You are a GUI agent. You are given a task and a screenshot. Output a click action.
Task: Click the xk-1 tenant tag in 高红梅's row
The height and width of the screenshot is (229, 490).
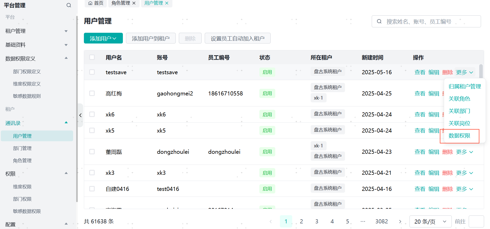[318, 98]
